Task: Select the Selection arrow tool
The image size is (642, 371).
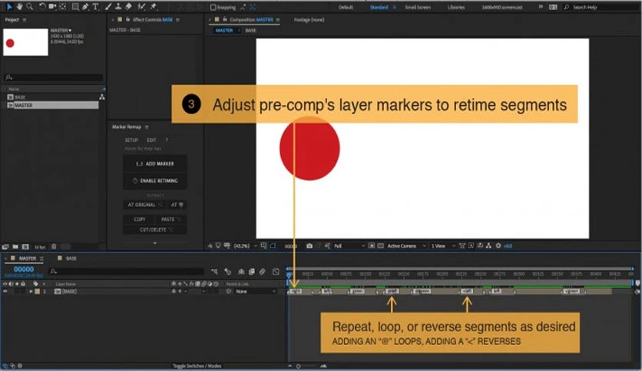Action: point(9,7)
